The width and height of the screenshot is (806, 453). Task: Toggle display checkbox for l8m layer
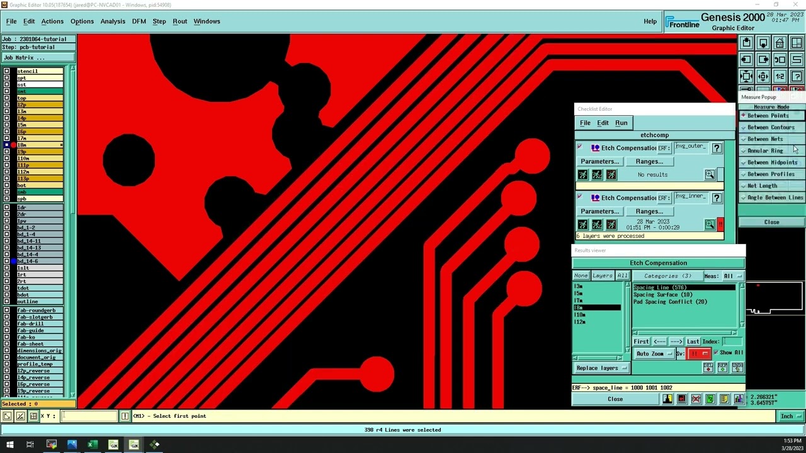click(7, 145)
